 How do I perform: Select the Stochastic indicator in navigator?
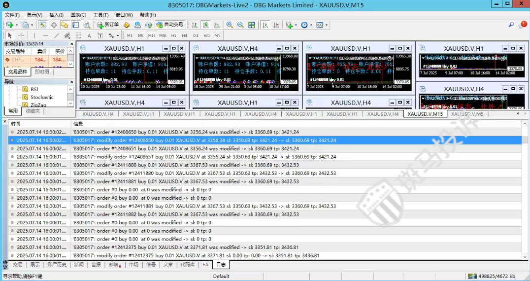pyautogui.click(x=42, y=97)
